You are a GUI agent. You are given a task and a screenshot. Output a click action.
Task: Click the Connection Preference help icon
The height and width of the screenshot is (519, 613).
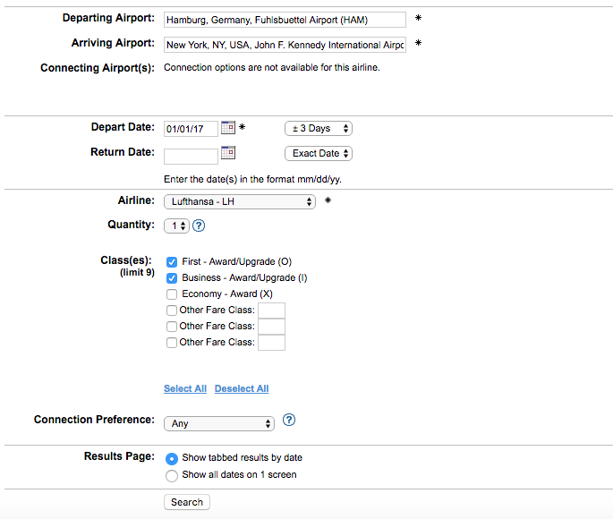289,420
